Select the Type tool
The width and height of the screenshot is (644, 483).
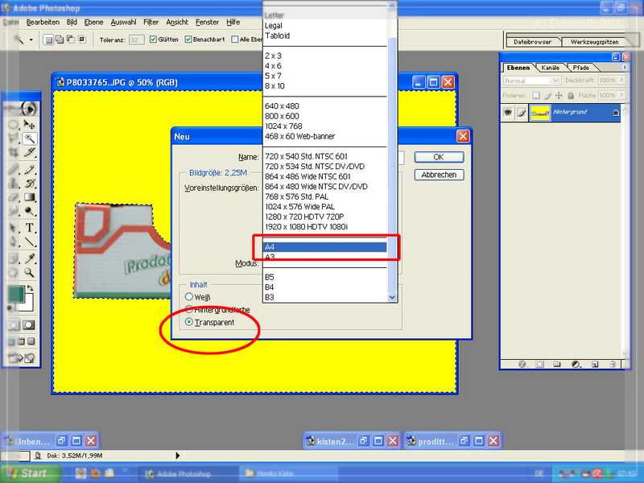coord(29,228)
